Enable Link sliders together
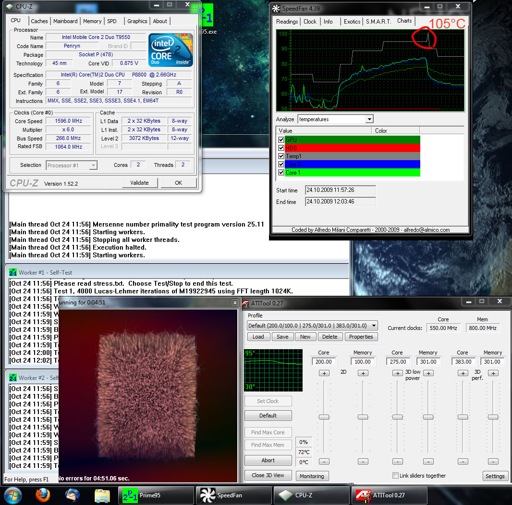Screen dimensions: 512x505 (x=395, y=476)
